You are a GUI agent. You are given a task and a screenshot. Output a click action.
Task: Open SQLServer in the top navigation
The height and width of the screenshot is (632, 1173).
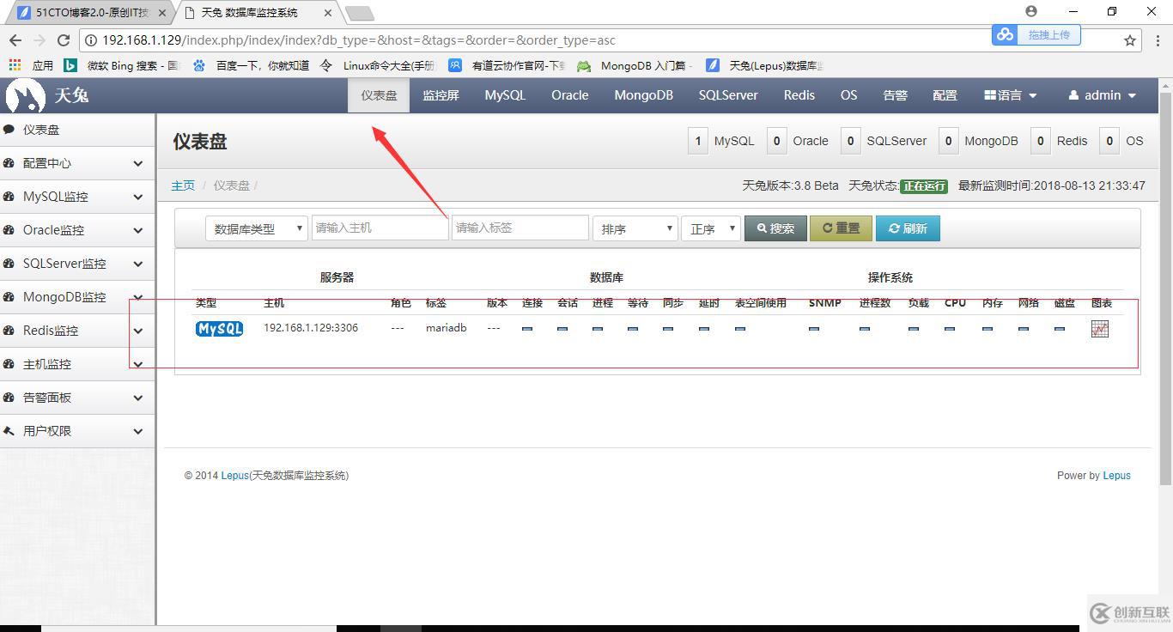click(728, 95)
